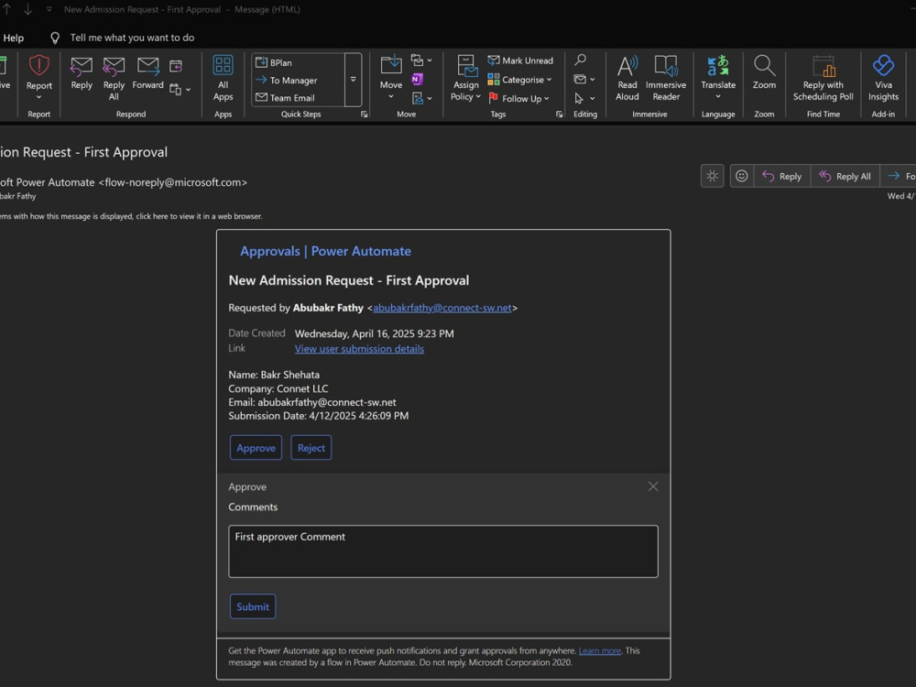Open the Report message icon
Viewport: 916px width, 687px height.
coord(38,78)
